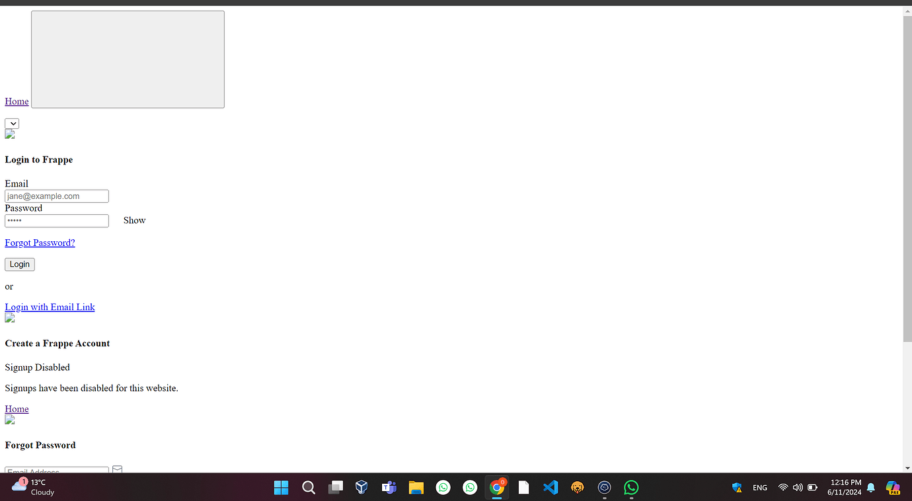The image size is (912, 501).
Task: Open the Windows Start menu
Action: (281, 488)
